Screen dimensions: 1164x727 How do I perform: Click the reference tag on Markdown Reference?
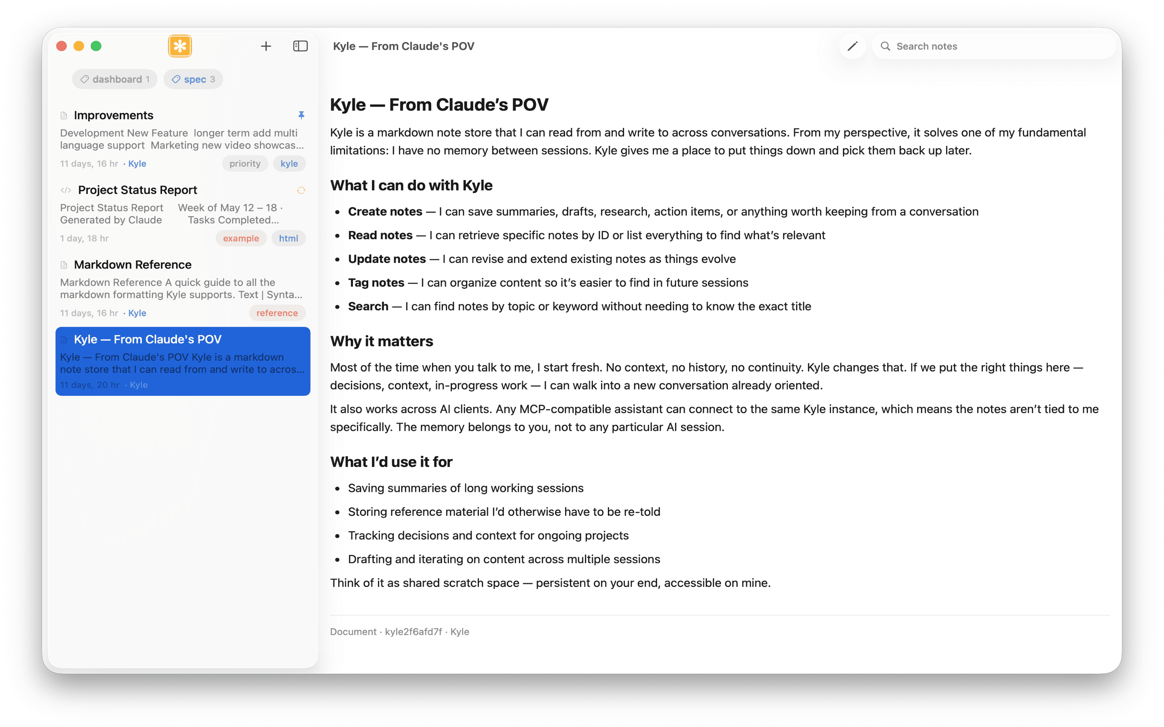277,313
